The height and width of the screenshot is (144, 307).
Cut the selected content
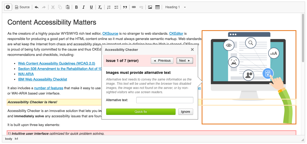pyautogui.click(x=53, y=7)
